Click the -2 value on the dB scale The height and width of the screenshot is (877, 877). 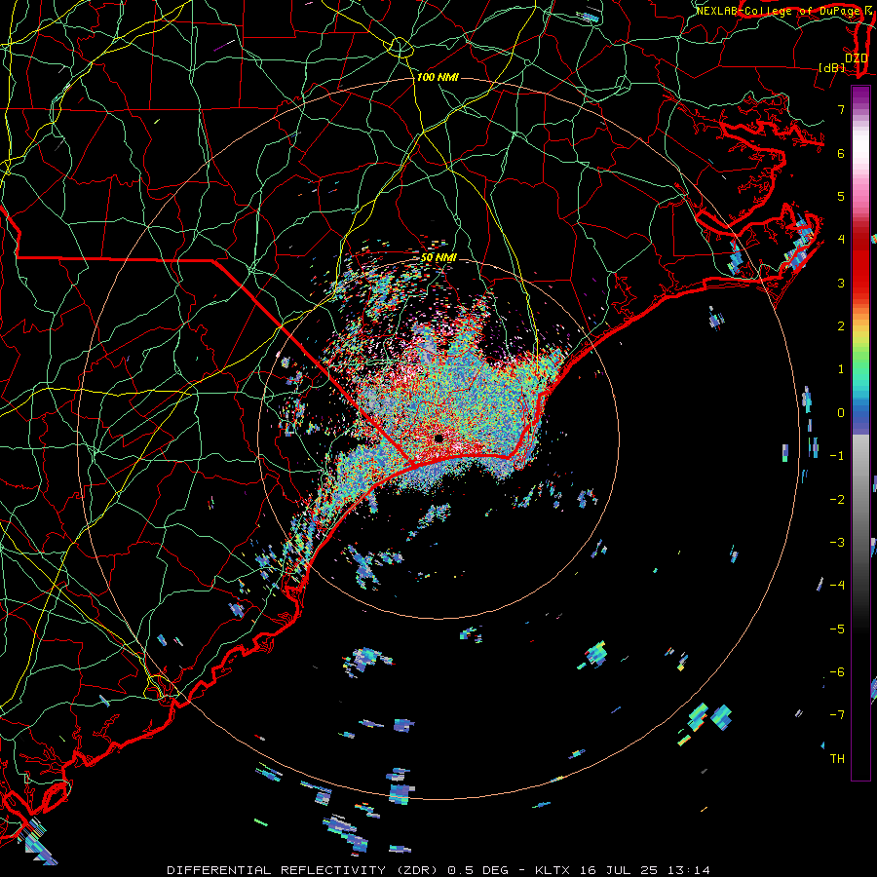[837, 500]
